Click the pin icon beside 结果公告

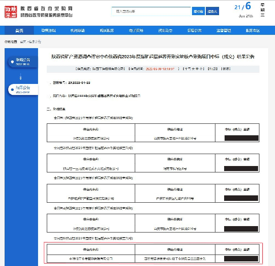[13, 89]
